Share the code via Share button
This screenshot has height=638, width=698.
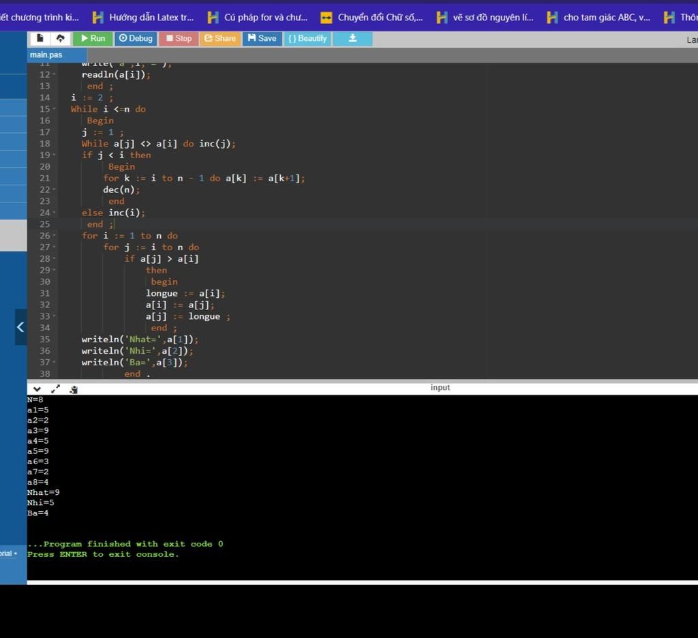(x=220, y=38)
